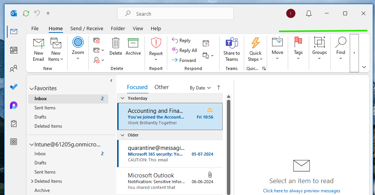Collapse the Favorites section
The image size is (375, 195).
pyautogui.click(x=31, y=88)
